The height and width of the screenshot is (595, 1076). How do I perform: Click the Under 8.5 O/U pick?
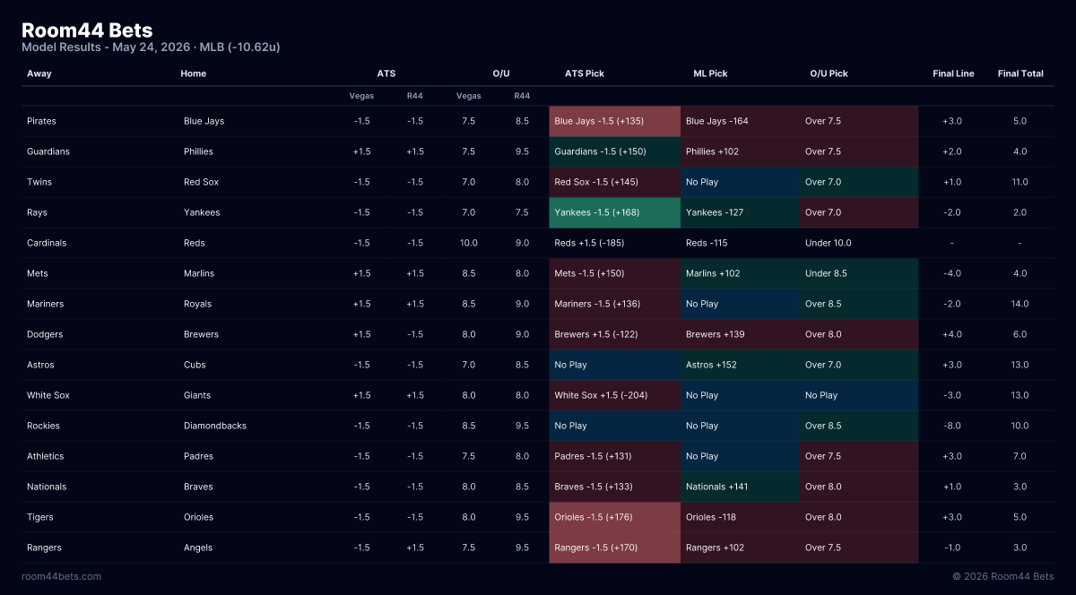click(859, 273)
